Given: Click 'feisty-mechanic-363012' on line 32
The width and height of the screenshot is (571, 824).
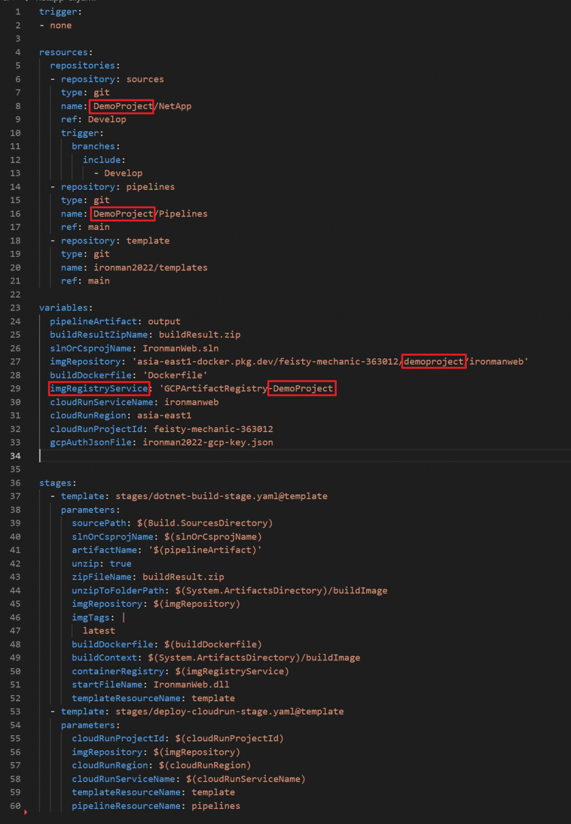Looking at the screenshot, I should [213, 429].
